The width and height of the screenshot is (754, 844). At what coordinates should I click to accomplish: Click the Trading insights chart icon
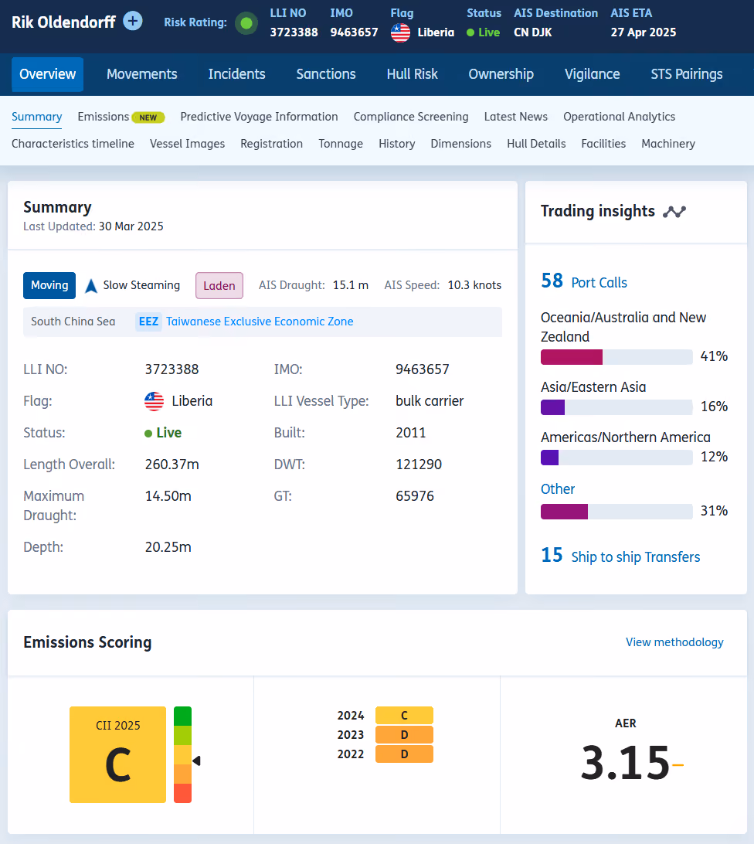(x=674, y=212)
